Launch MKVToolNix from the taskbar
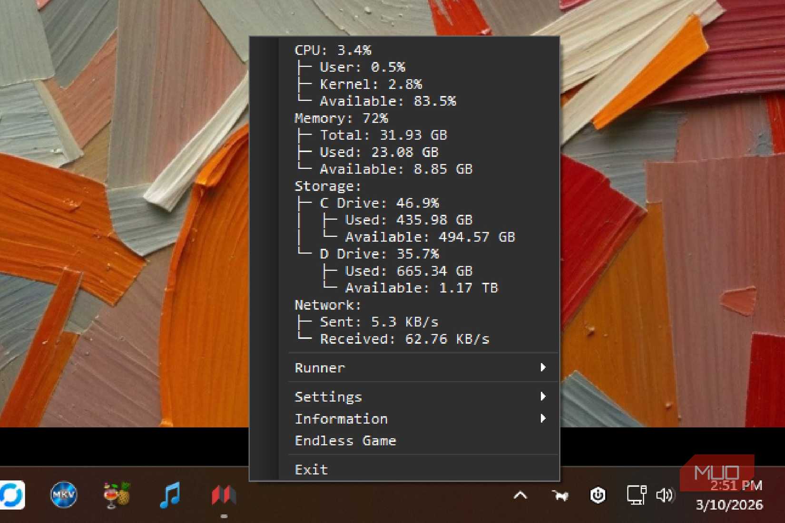This screenshot has height=523, width=785. point(63,494)
